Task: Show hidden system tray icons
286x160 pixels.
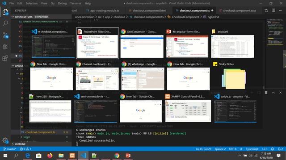Action: click(240, 156)
